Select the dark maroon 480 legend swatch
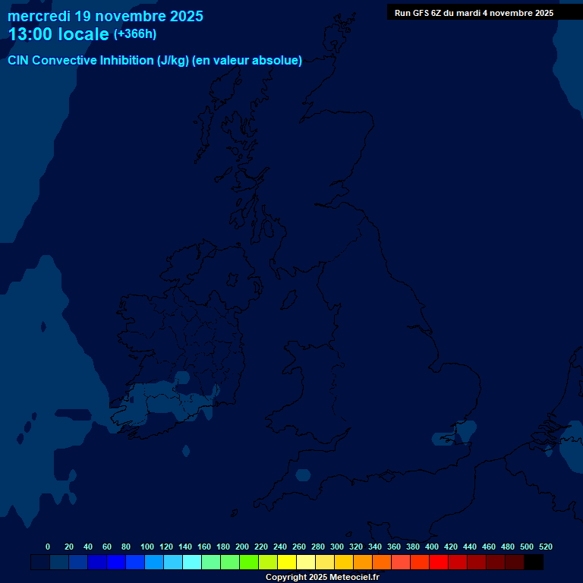Screen dimensions: 583x583 (515, 563)
